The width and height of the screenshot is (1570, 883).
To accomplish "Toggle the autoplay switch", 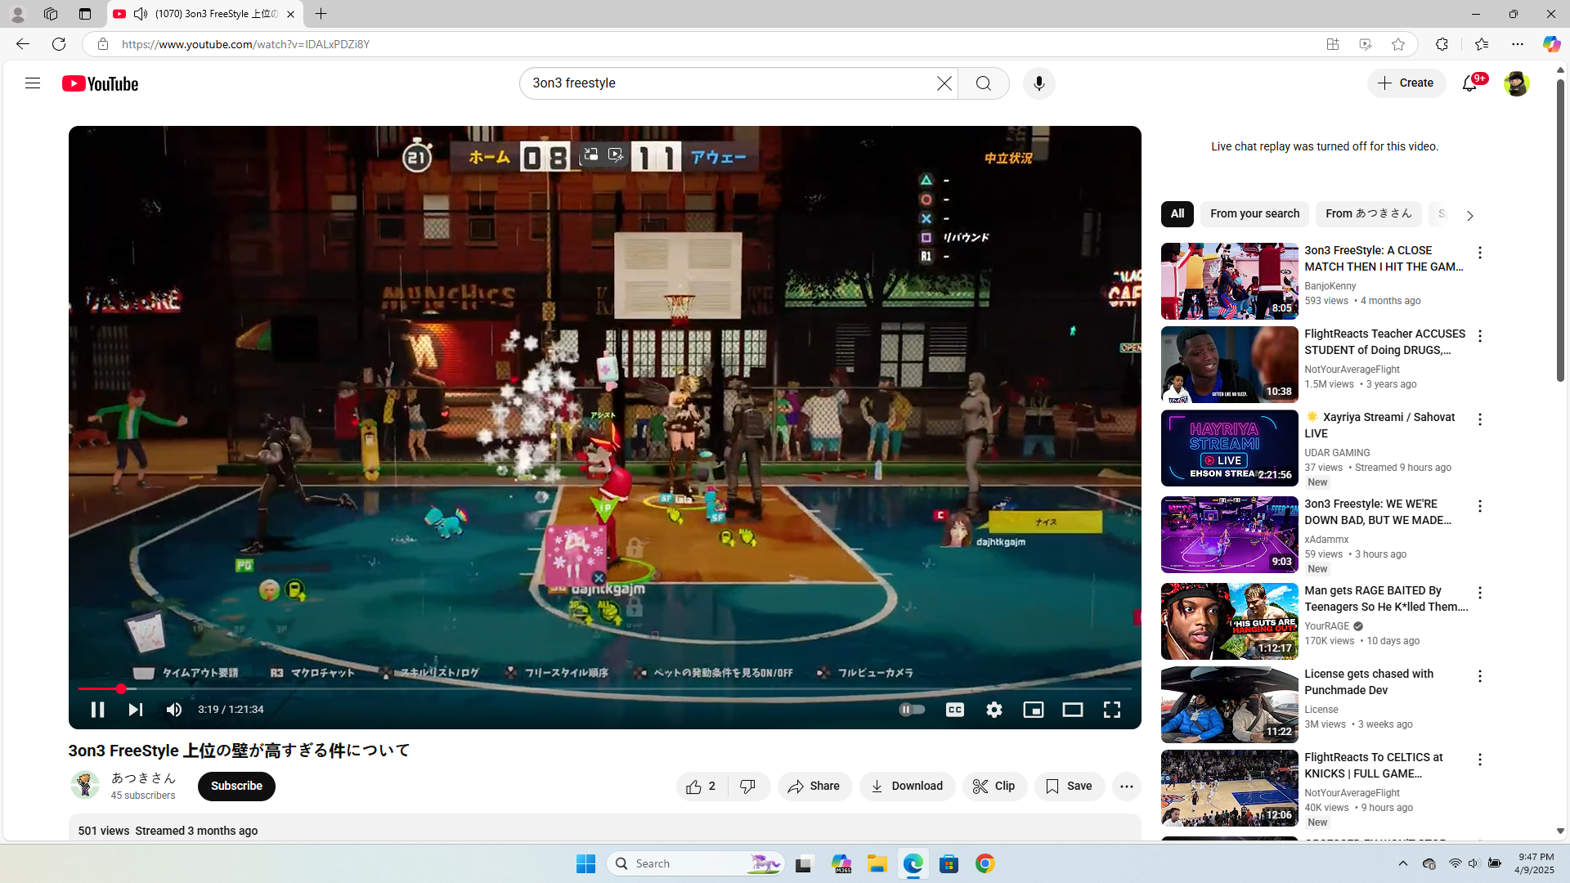I will point(912,710).
